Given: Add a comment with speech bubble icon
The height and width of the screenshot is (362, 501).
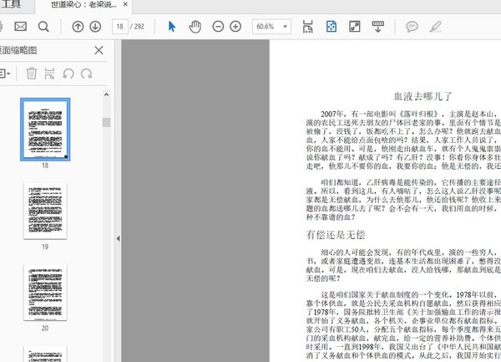Looking at the screenshot, I should click(x=412, y=27).
